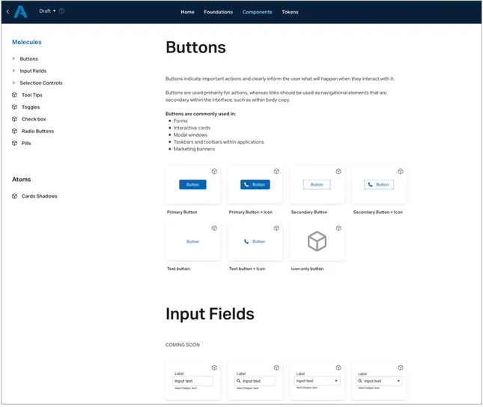This screenshot has height=407, width=483.
Task: Click the Primary Button + Icon card's cube icon
Action: point(276,171)
